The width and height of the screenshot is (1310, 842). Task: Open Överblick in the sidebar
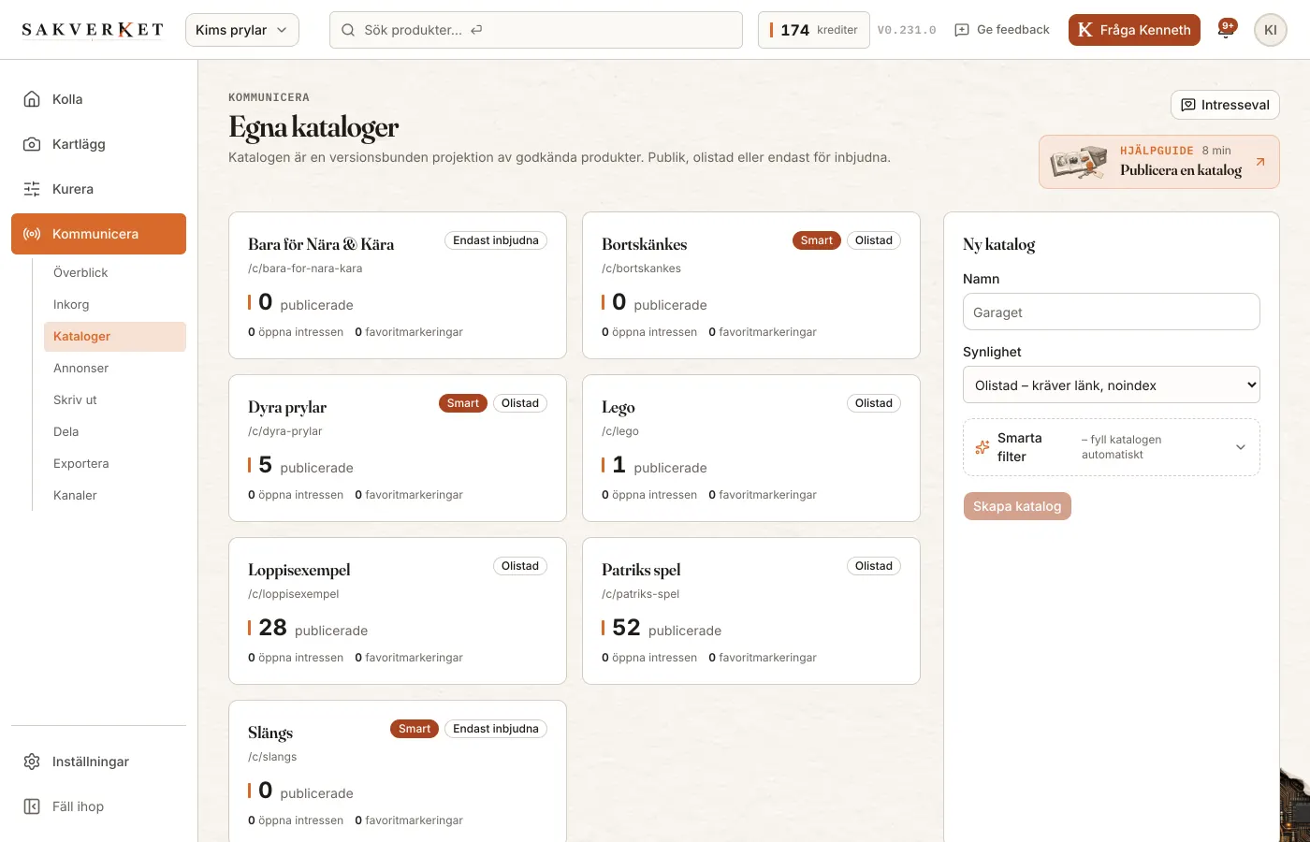pyautogui.click(x=115, y=272)
